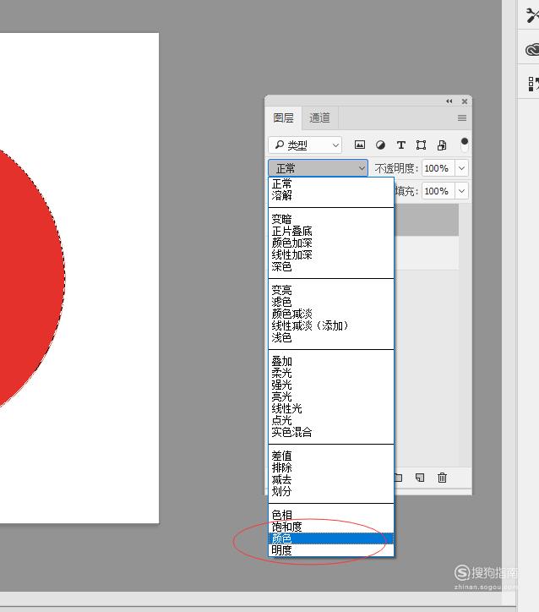This screenshot has width=539, height=612.
Task: Switch to the 图层 tab
Action: click(283, 117)
